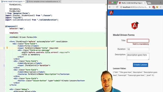Click the 'field is mandatory' error text
The height and width of the screenshot is (92, 163).
[141, 44]
